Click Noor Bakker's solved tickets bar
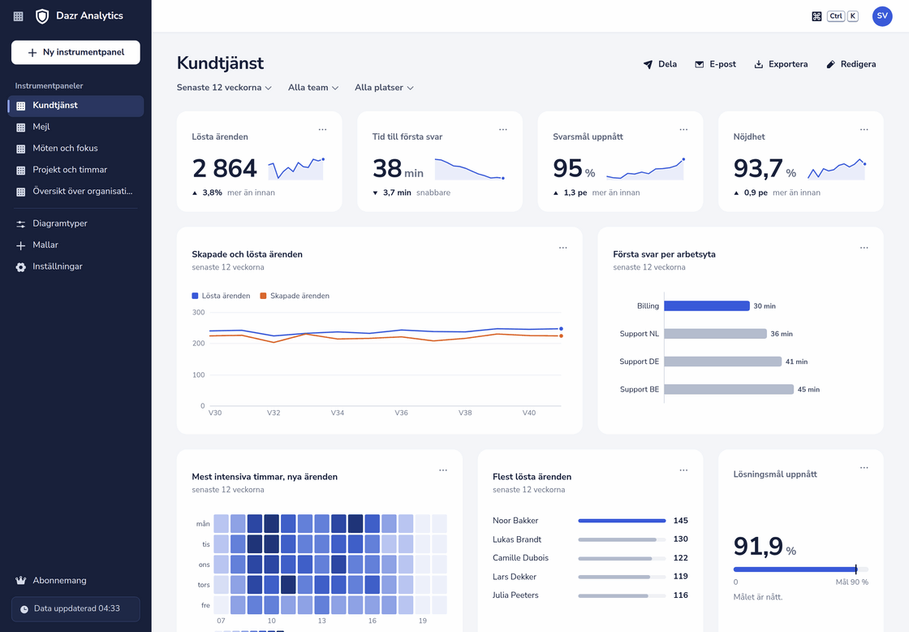 pos(622,521)
